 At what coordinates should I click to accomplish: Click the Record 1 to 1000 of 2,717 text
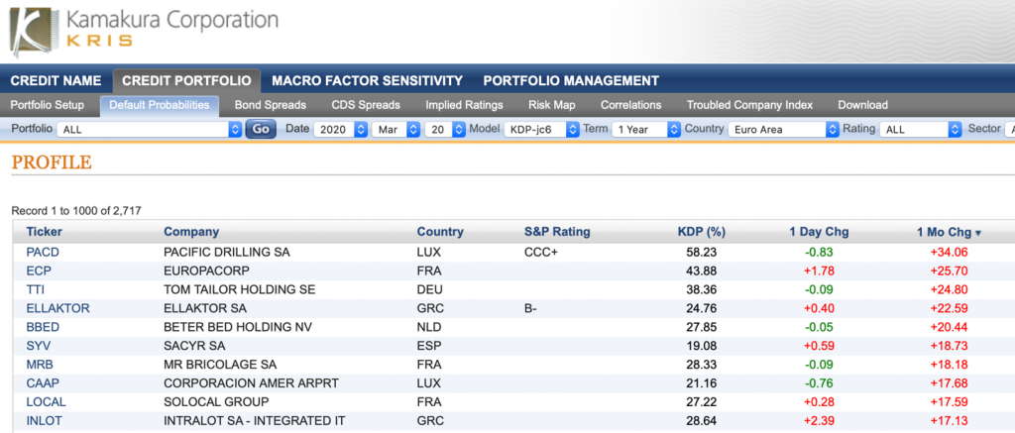point(76,210)
